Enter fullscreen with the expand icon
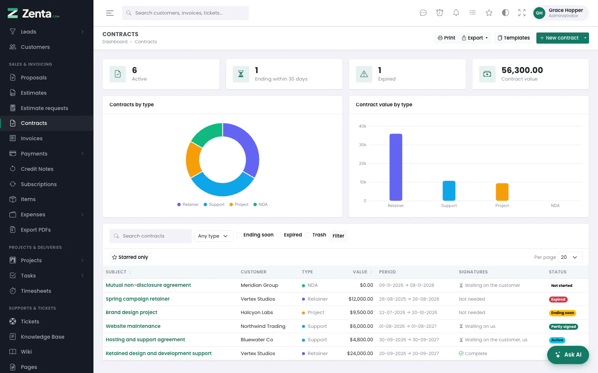This screenshot has width=598, height=373. tap(522, 13)
